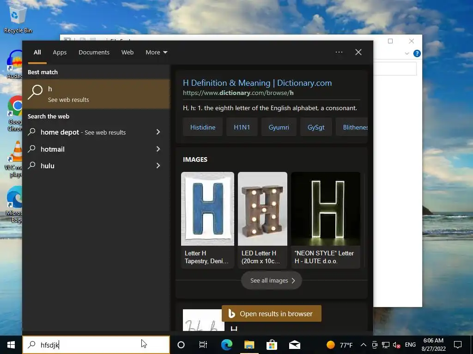Expand the 'home depot' suggestion arrow
473x354 pixels.
158,132
